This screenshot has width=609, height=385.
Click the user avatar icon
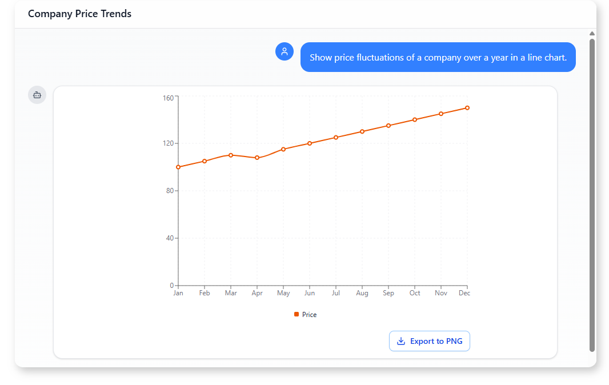coord(285,51)
